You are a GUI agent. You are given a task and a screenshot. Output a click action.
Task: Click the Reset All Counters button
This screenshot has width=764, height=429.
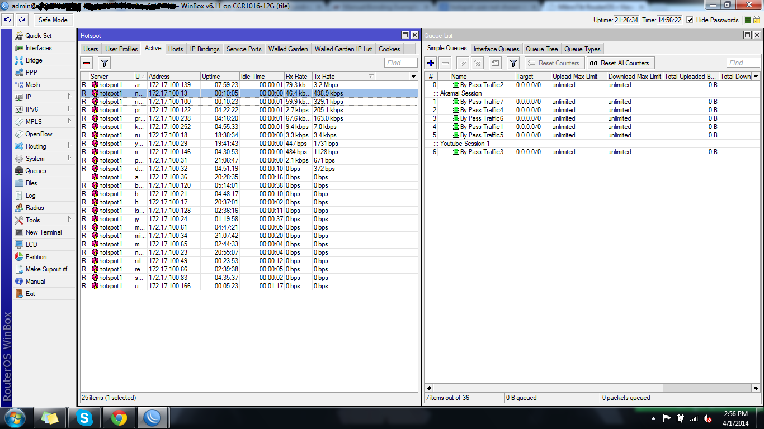coord(620,63)
